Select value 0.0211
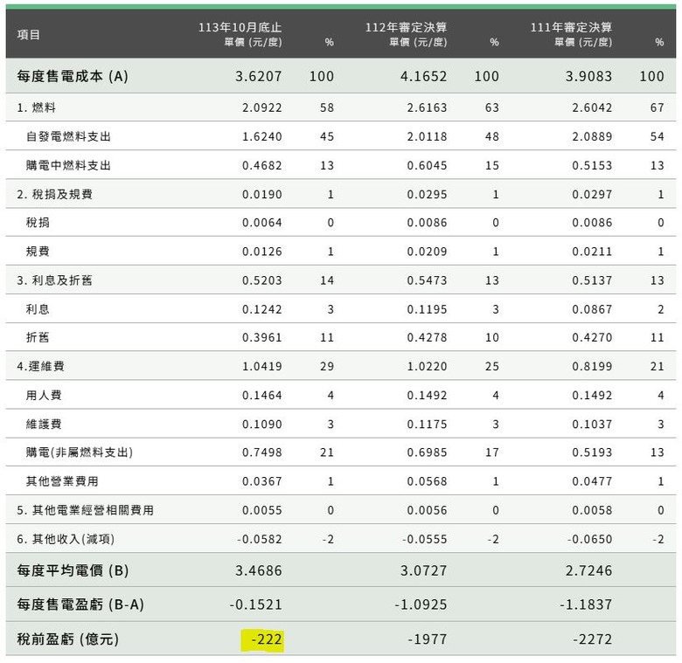Viewport: 682px width, 663px height. click(x=593, y=252)
